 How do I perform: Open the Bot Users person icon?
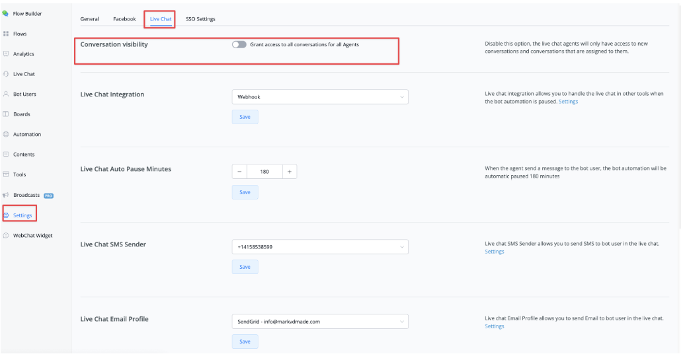coord(6,94)
